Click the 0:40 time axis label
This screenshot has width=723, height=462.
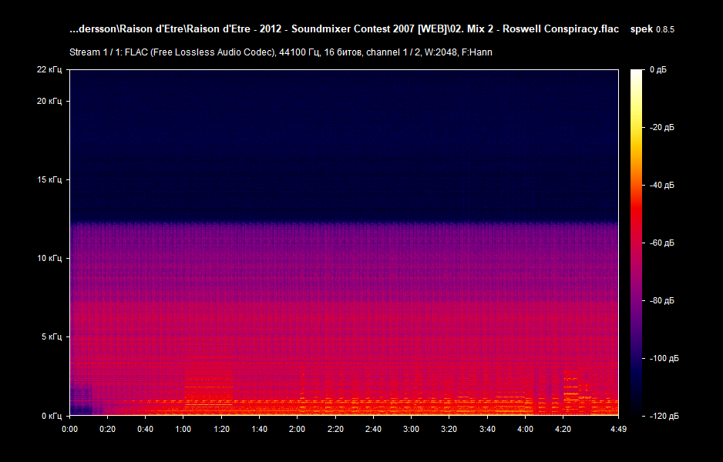coord(145,430)
